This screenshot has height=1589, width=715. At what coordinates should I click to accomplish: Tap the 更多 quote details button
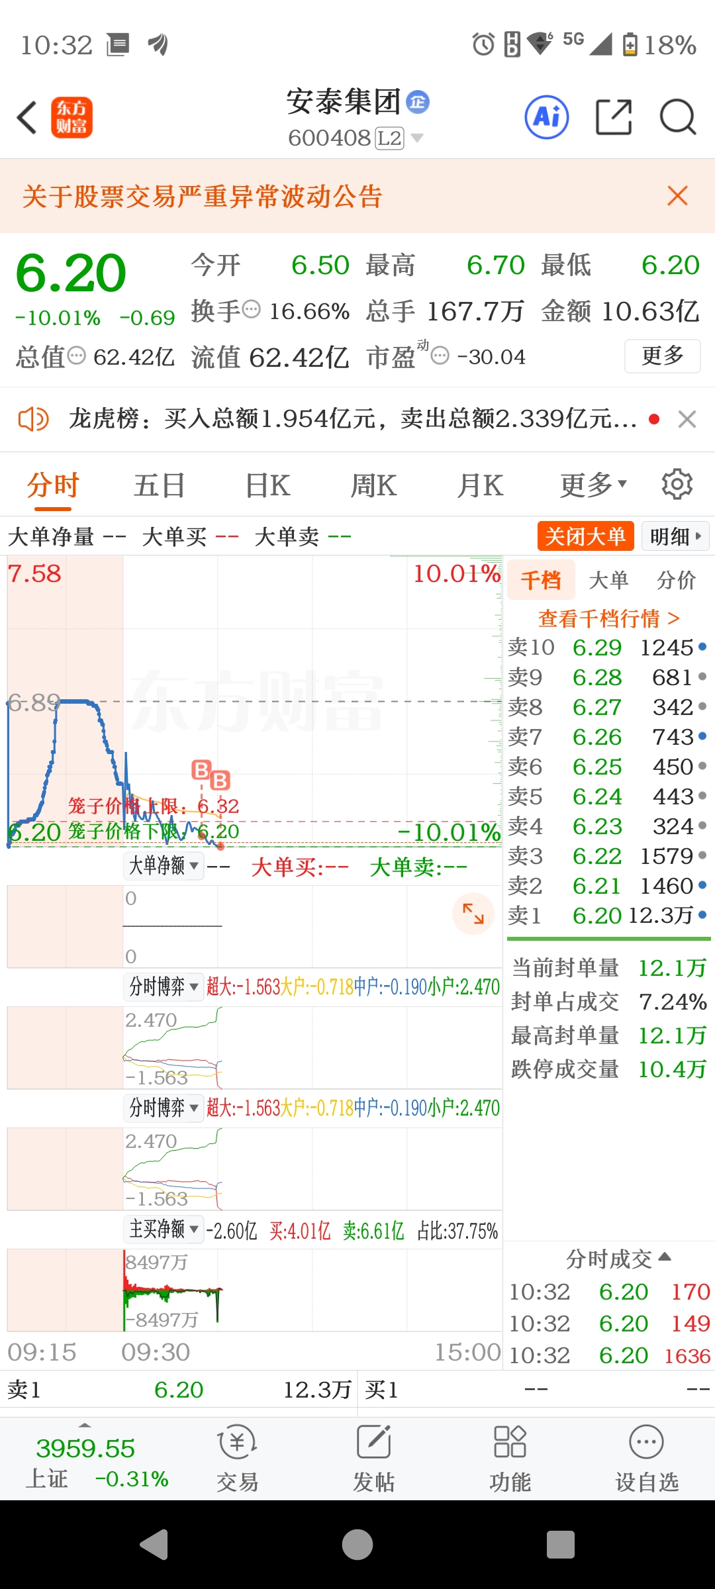click(x=663, y=356)
